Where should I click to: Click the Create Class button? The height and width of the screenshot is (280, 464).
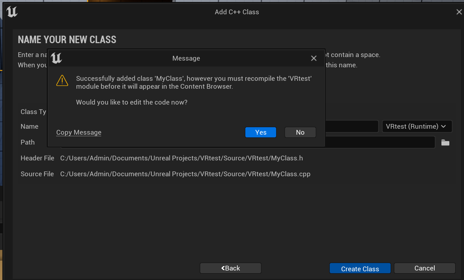click(x=360, y=269)
